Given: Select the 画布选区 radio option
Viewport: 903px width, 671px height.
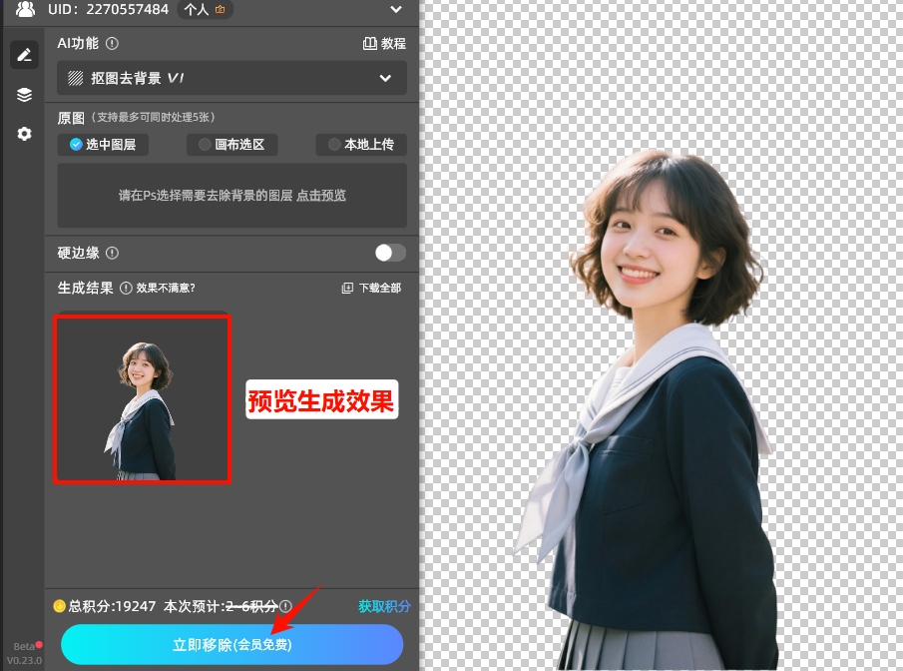Looking at the screenshot, I should pyautogui.click(x=231, y=144).
